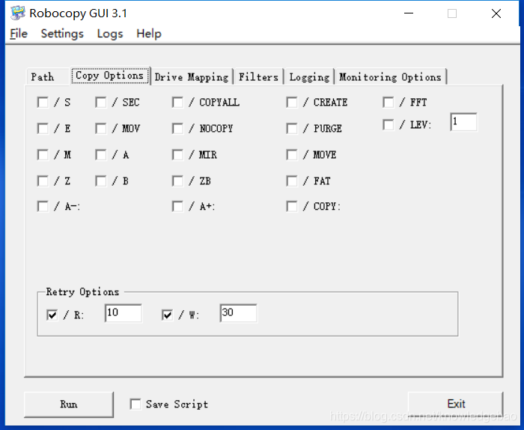The image size is (524, 430).
Task: Uncheck the /R: retry checkbox
Action: point(52,315)
